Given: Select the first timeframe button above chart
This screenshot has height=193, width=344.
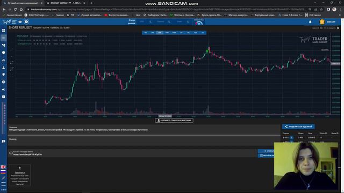Looking at the screenshot, I should coord(146,33).
